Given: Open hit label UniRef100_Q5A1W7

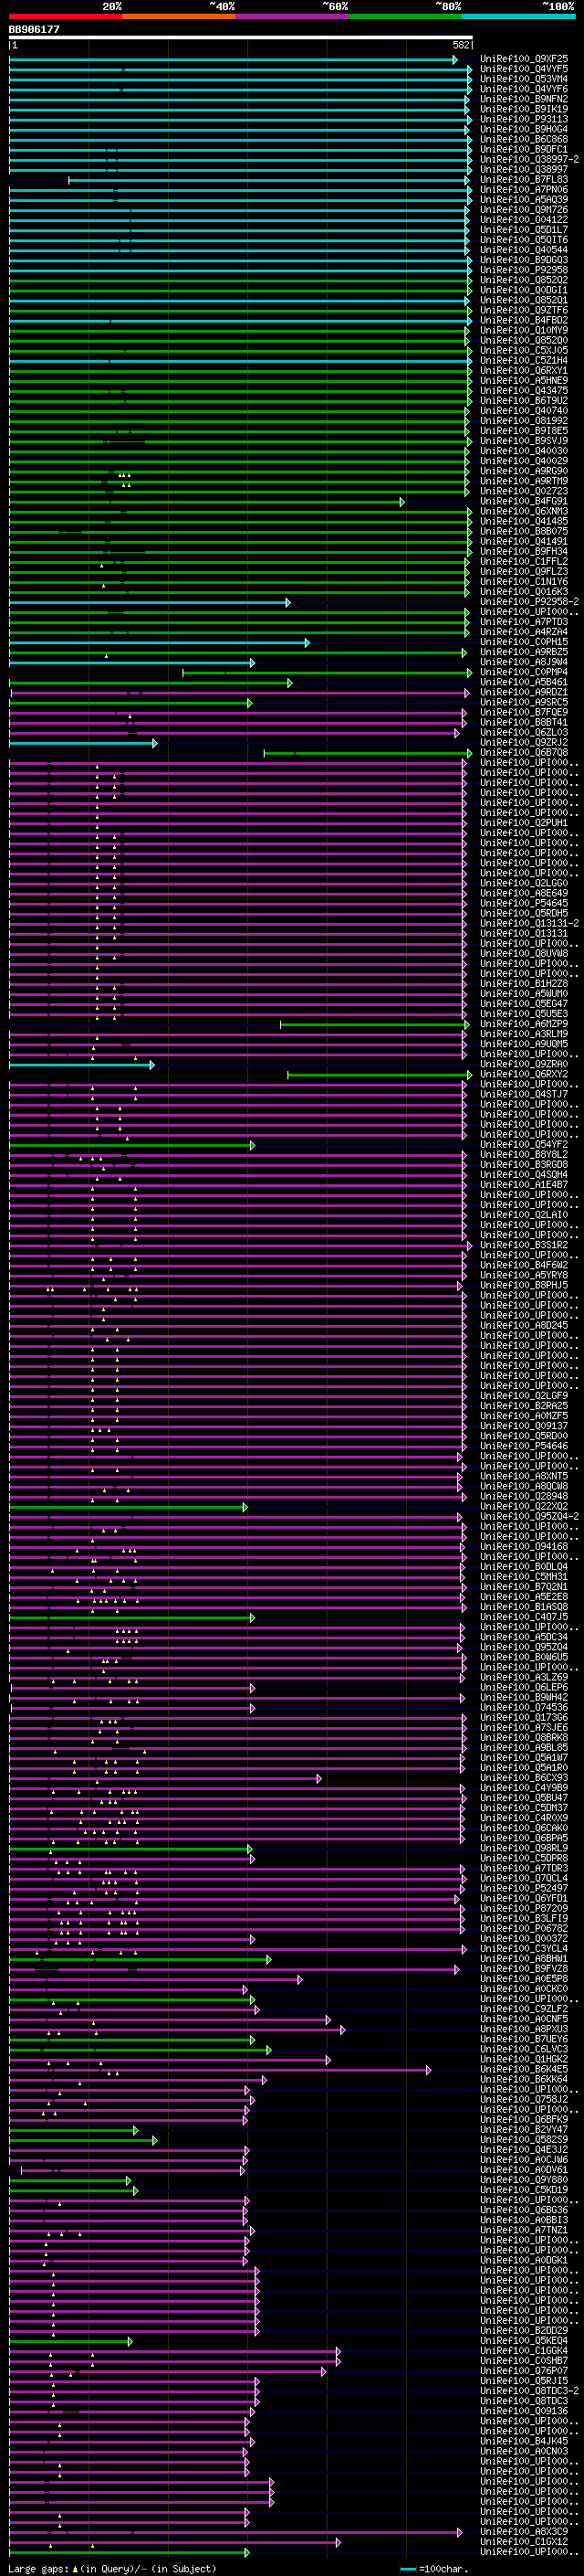Looking at the screenshot, I should (x=524, y=1758).
